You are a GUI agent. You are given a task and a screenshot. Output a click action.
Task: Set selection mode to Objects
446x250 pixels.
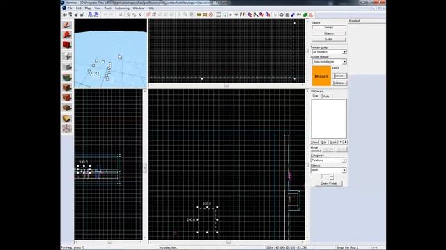point(329,33)
